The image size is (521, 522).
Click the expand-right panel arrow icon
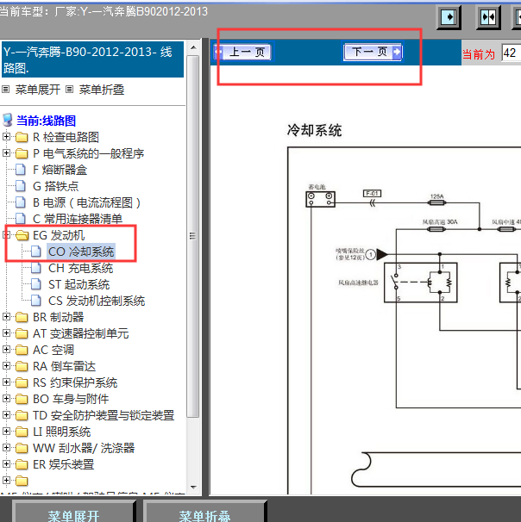tap(449, 17)
